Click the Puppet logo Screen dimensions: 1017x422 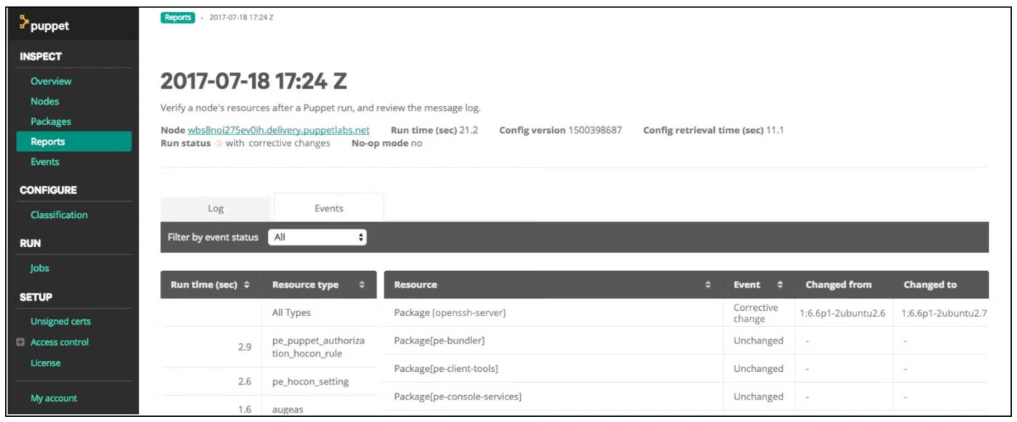(x=44, y=25)
